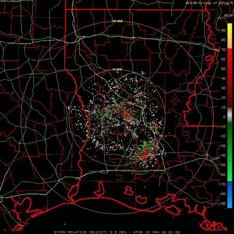This screenshot has width=234, height=234.
Task: Click the -90 value on the velocity scale
Action: point(222,204)
